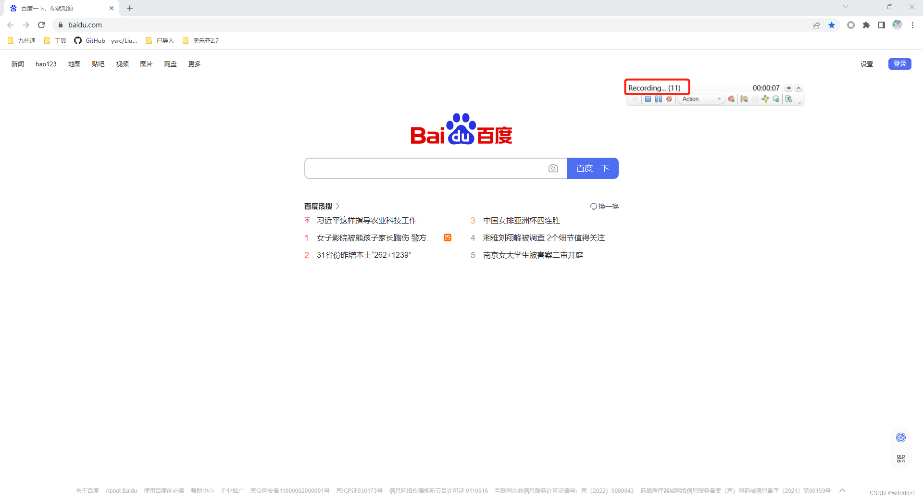This screenshot has height=500, width=923.
Task: Open the Extensions puzzle icon
Action: pos(866,25)
